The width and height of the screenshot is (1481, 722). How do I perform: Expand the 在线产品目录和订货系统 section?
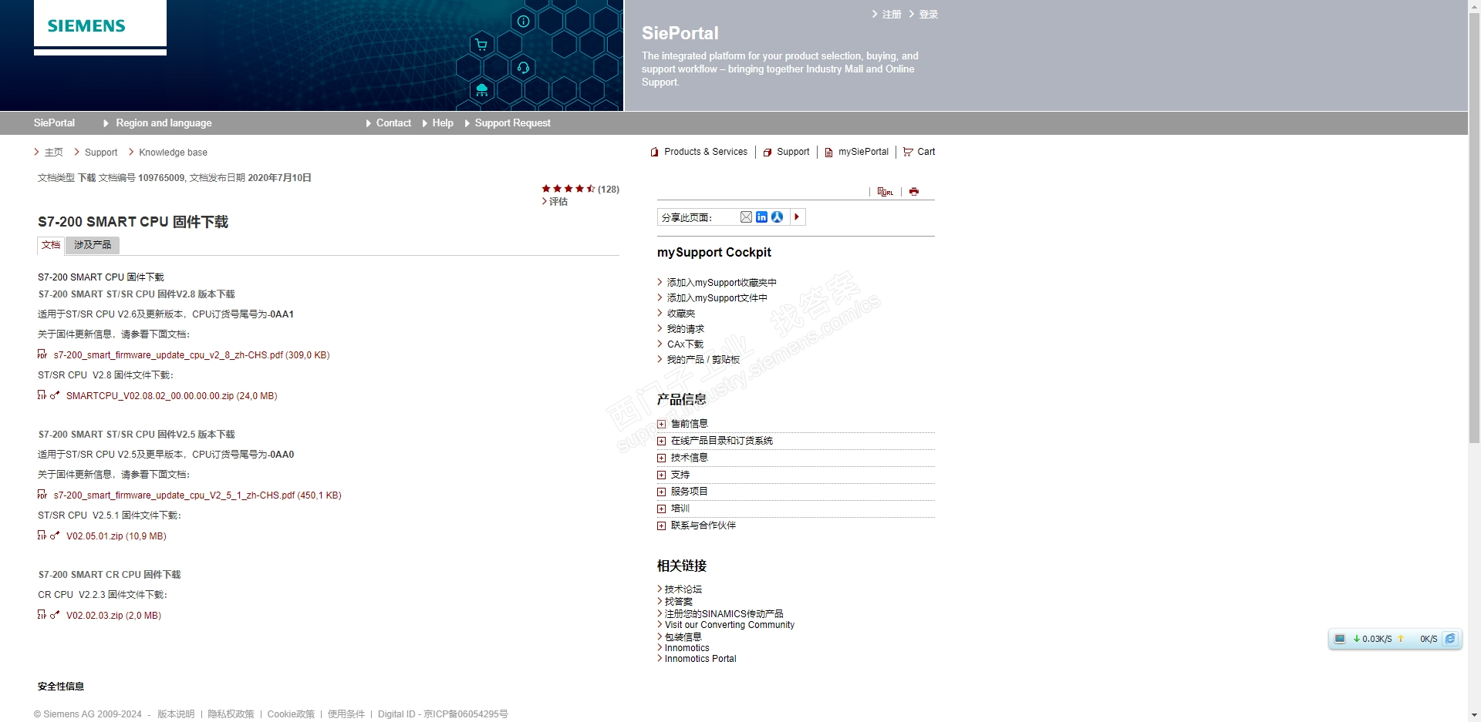661,441
